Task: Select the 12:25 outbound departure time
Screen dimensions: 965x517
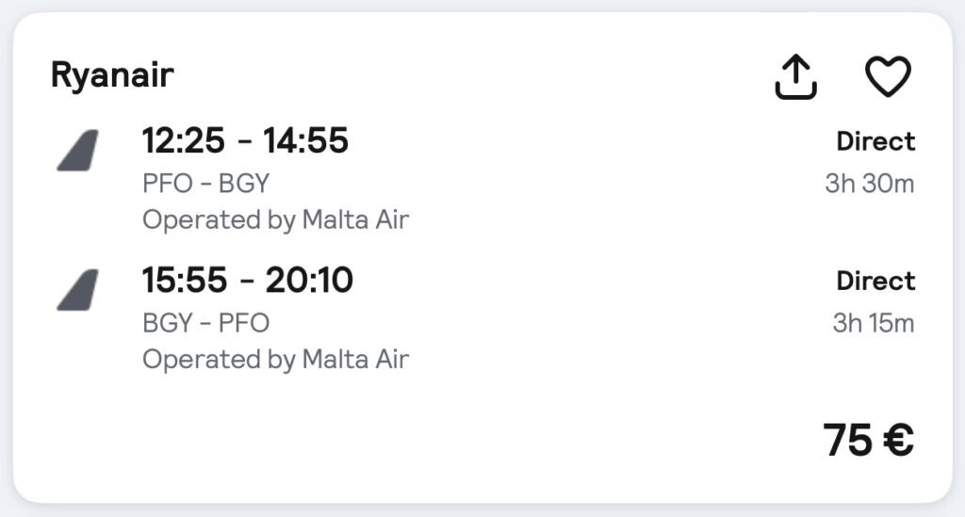Action: click(x=184, y=141)
